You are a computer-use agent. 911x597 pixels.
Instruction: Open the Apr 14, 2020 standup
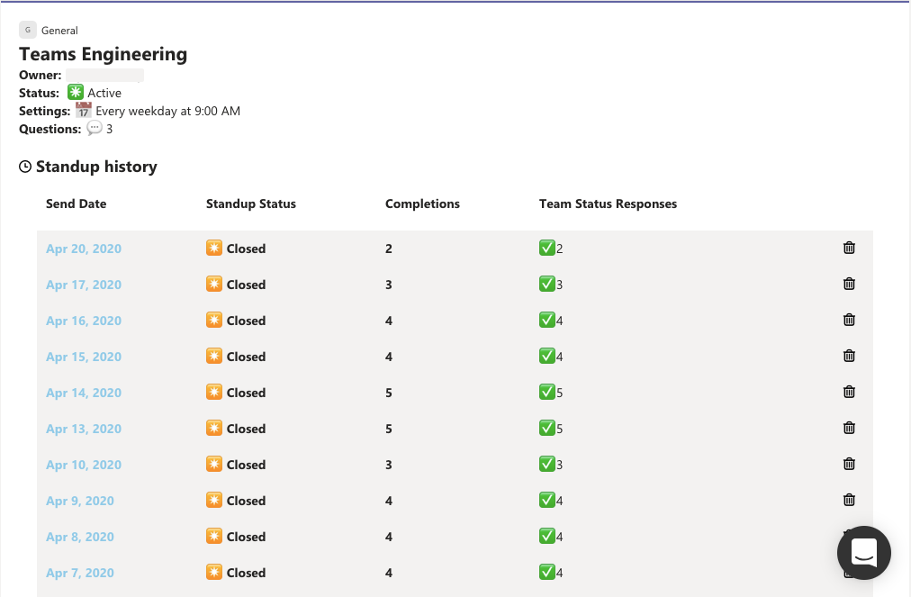click(x=84, y=393)
